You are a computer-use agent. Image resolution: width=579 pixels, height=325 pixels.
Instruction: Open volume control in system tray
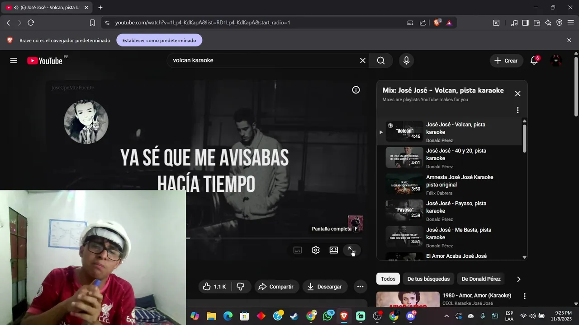[x=532, y=316]
